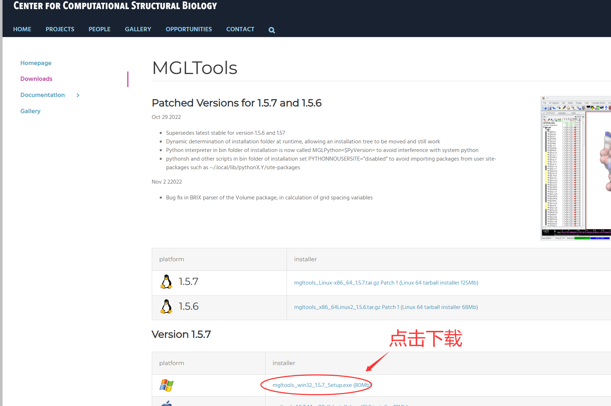Go to the PEOPLE page

[x=100, y=29]
